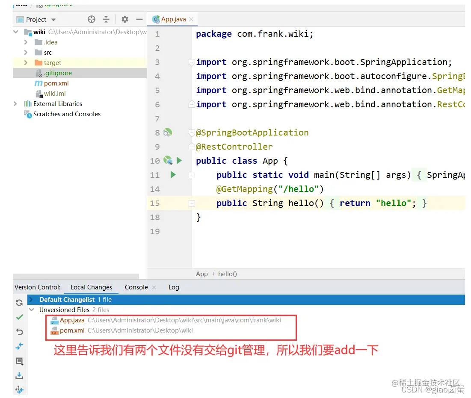
Task: Click the locate/scroll-from-source crosshair icon
Action: 91,20
